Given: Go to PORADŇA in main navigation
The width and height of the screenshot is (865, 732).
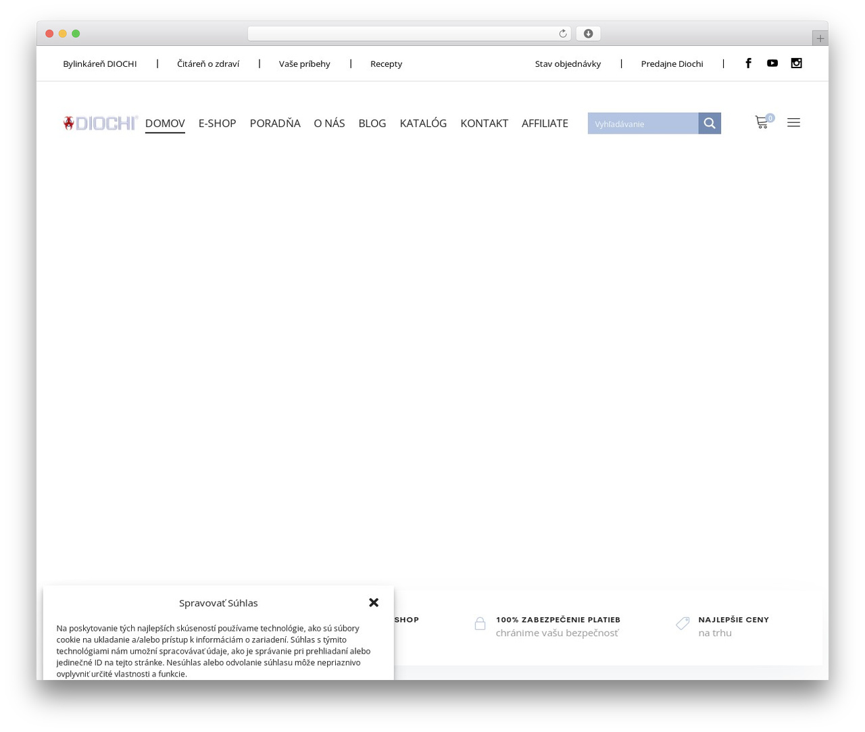Looking at the screenshot, I should [x=275, y=124].
